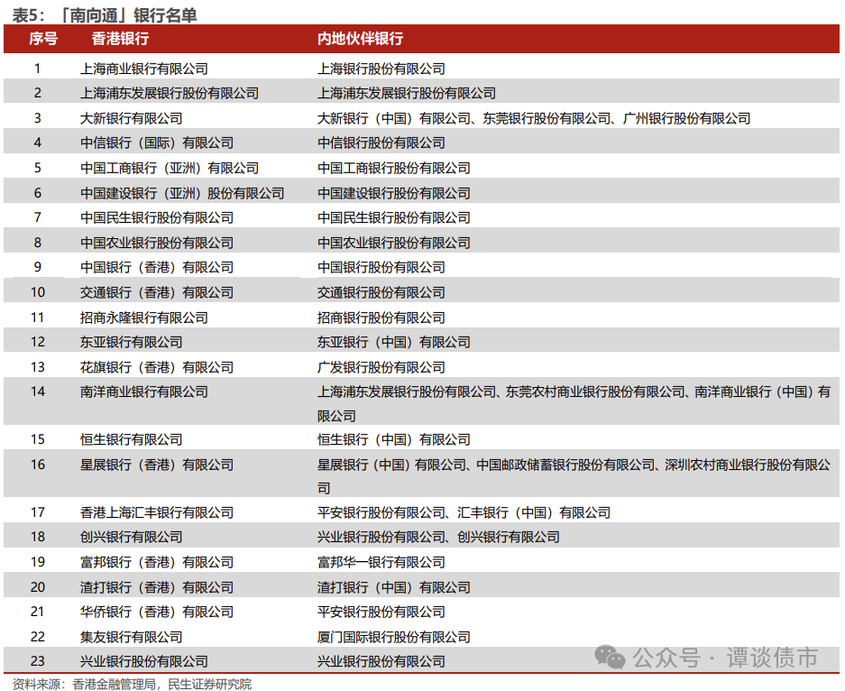Screen dimensions: 845x691
Task: Click the source note 资料来源：香港金融管理局
Action: [x=85, y=684]
